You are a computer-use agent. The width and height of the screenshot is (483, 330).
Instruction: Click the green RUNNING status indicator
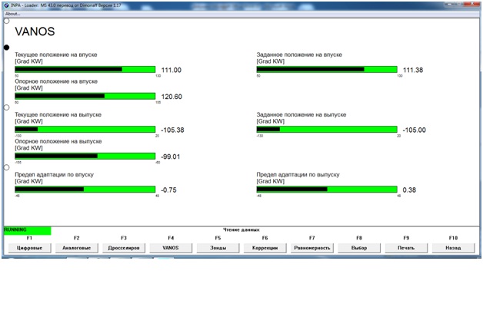(x=28, y=231)
